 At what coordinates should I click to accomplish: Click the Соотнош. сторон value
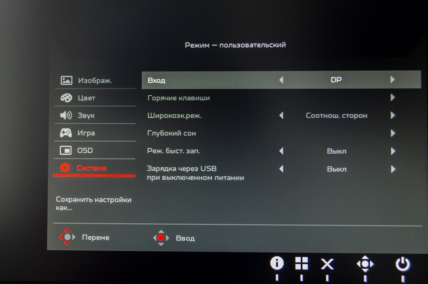pos(337,116)
